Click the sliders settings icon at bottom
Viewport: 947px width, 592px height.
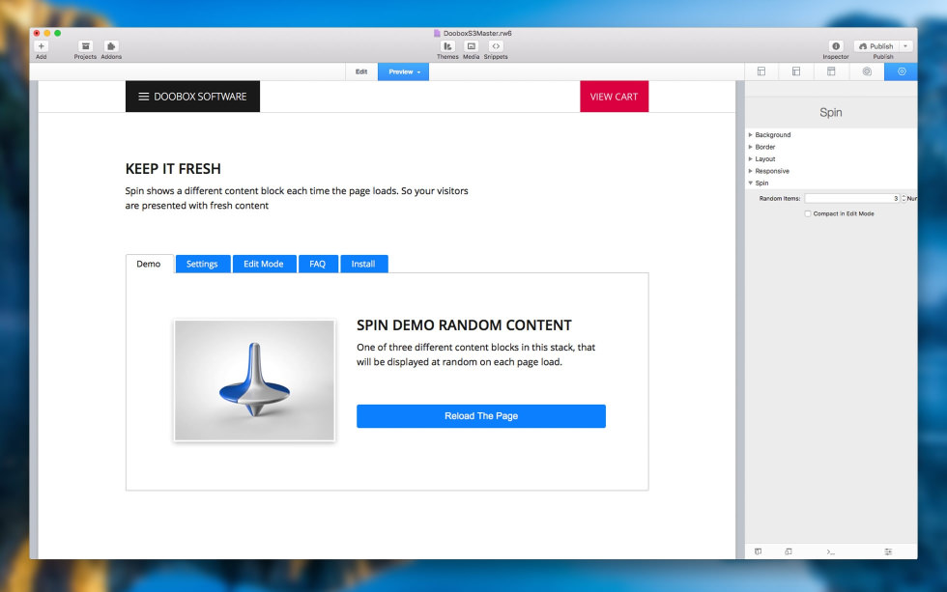click(888, 551)
